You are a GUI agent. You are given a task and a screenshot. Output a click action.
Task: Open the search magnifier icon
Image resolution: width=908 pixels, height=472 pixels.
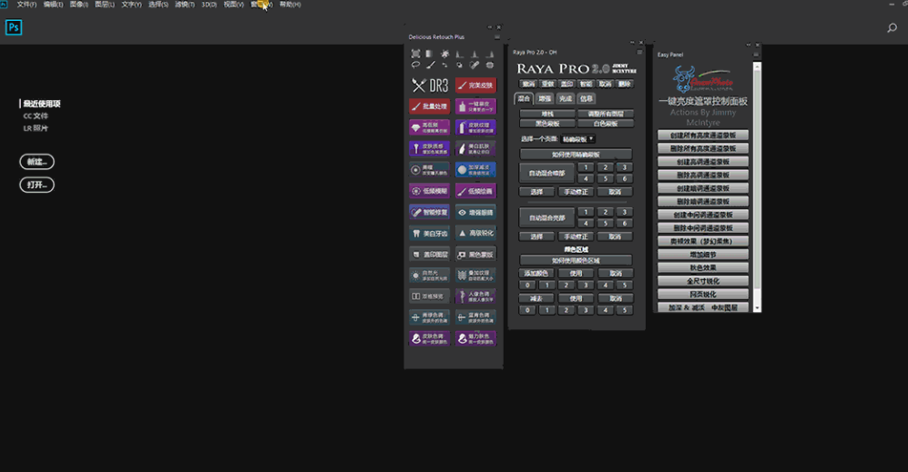(892, 28)
